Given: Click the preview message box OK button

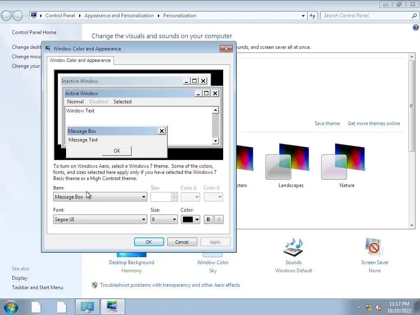Looking at the screenshot, I should click(x=117, y=151).
